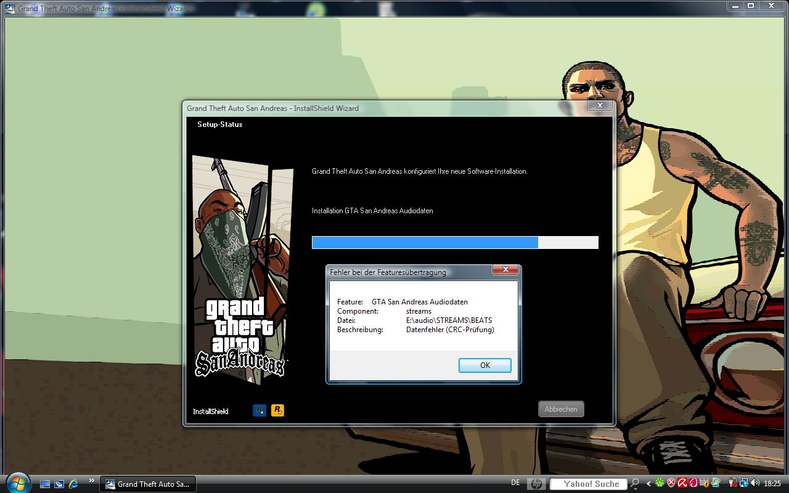Click the Datenfehler (CRC-Prüfung) description text
This screenshot has width=789, height=493.
point(450,330)
